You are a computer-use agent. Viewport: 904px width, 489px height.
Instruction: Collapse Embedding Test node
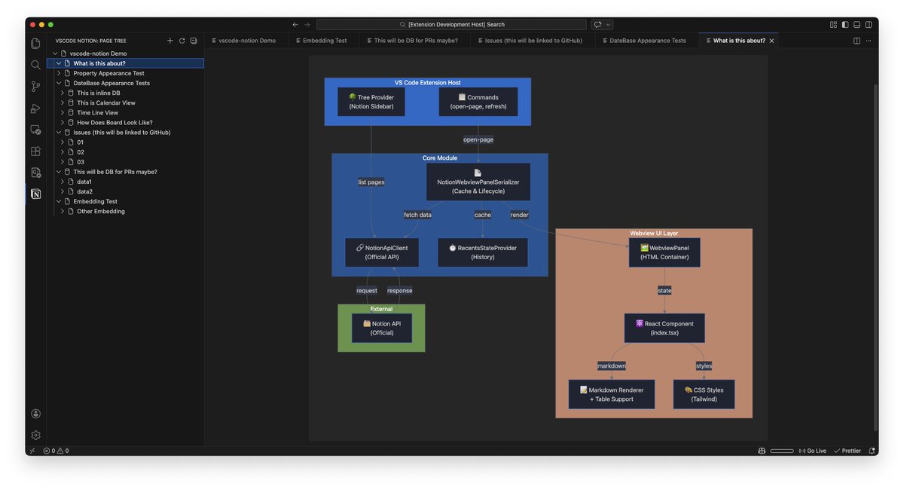[x=59, y=201]
